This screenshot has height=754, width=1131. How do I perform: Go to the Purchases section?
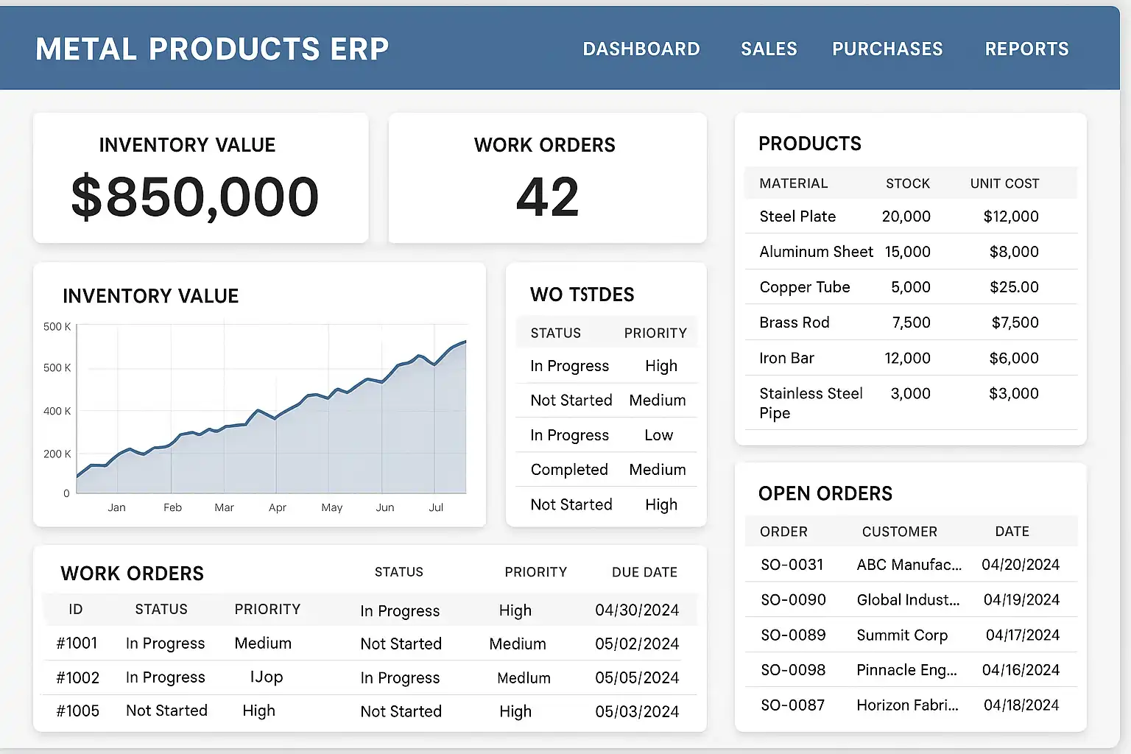[887, 49]
